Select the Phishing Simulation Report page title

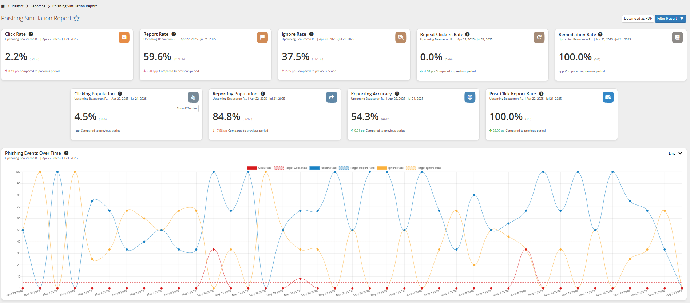[36, 19]
